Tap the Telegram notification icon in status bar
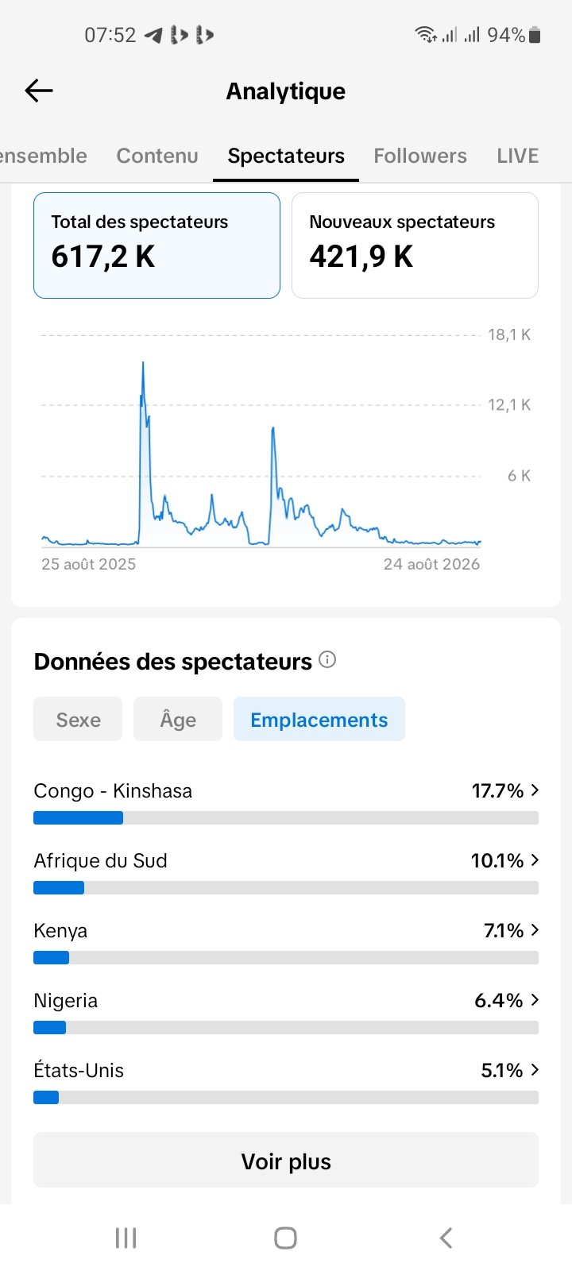This screenshot has width=572, height=1271. point(153,35)
